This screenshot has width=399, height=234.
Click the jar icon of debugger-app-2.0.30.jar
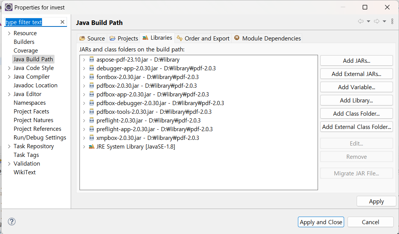[x=92, y=68]
